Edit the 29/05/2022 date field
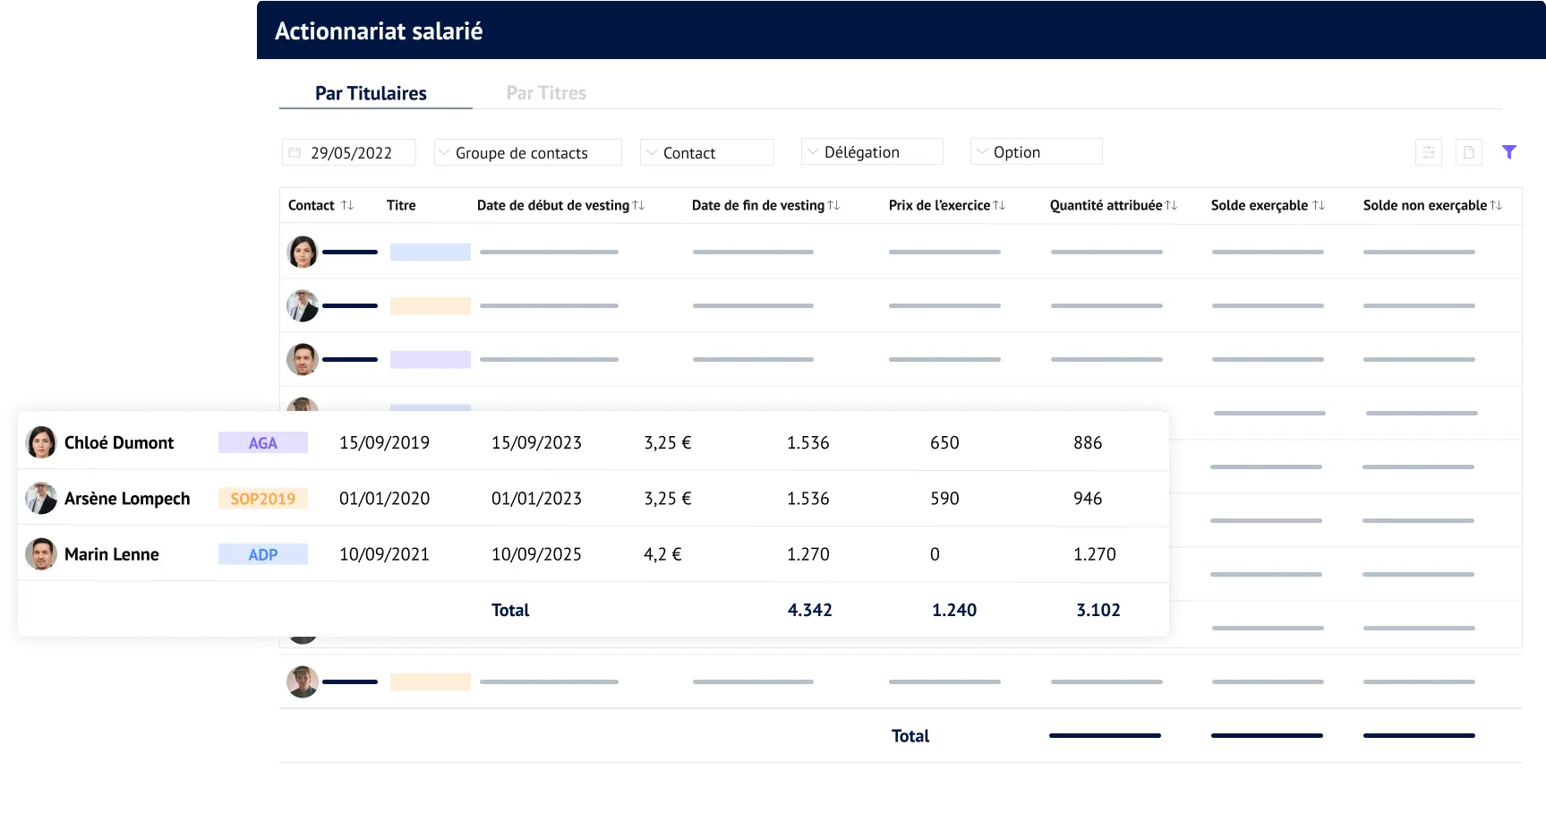This screenshot has width=1546, height=831. [352, 152]
